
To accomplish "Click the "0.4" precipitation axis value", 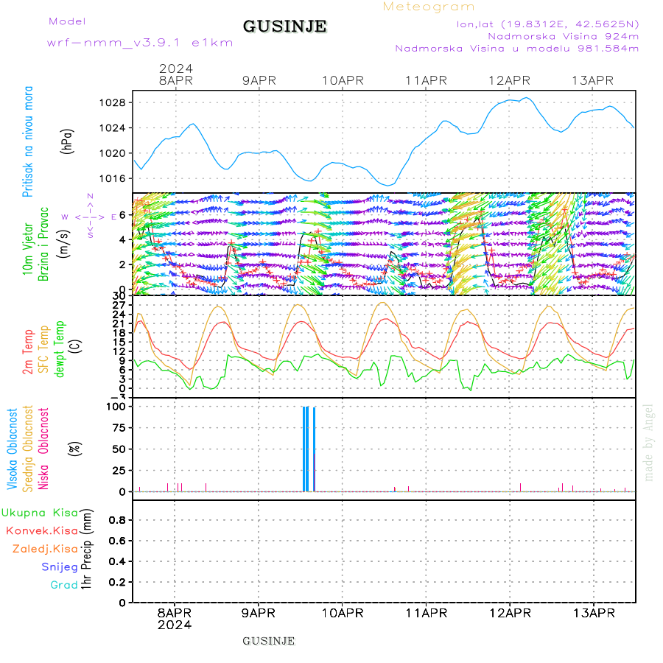I will pyautogui.click(x=118, y=561).
